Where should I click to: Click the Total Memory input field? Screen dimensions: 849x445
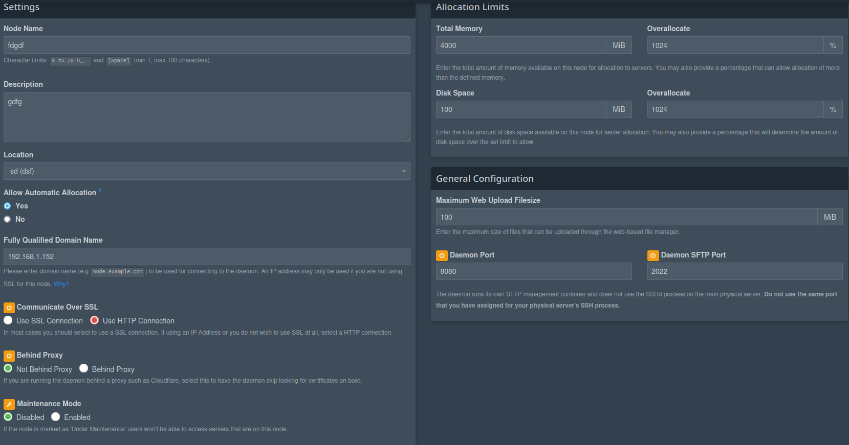pos(521,45)
